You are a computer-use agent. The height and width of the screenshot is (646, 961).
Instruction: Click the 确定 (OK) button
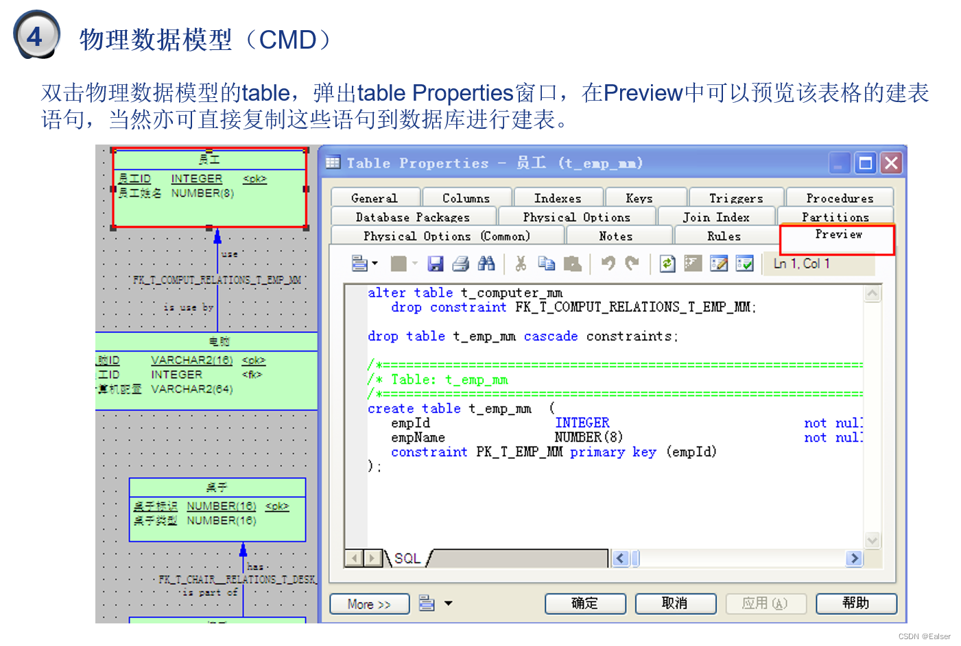pyautogui.click(x=585, y=604)
